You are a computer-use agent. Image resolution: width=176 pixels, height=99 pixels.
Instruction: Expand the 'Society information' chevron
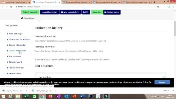[x=7, y=45]
